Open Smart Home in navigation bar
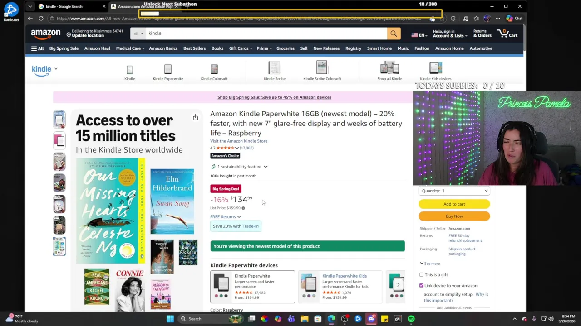Screen dimensions: 581x326 tap(379, 48)
